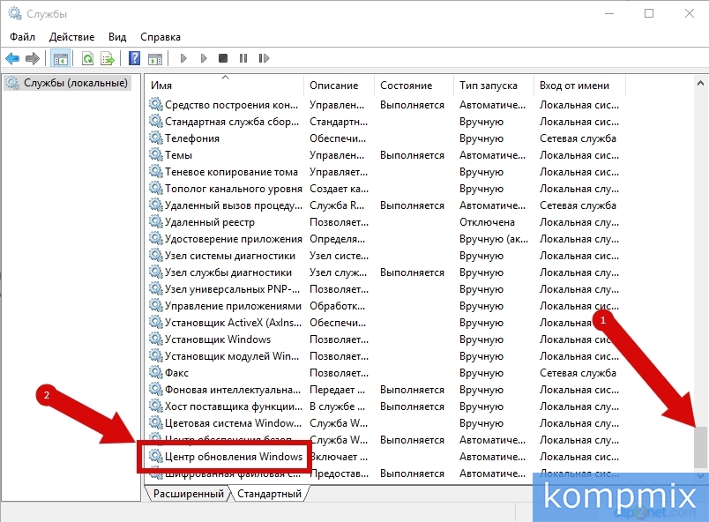The height and width of the screenshot is (522, 709).
Task: Click Включает ... description of Центр обновления
Action: [339, 457]
